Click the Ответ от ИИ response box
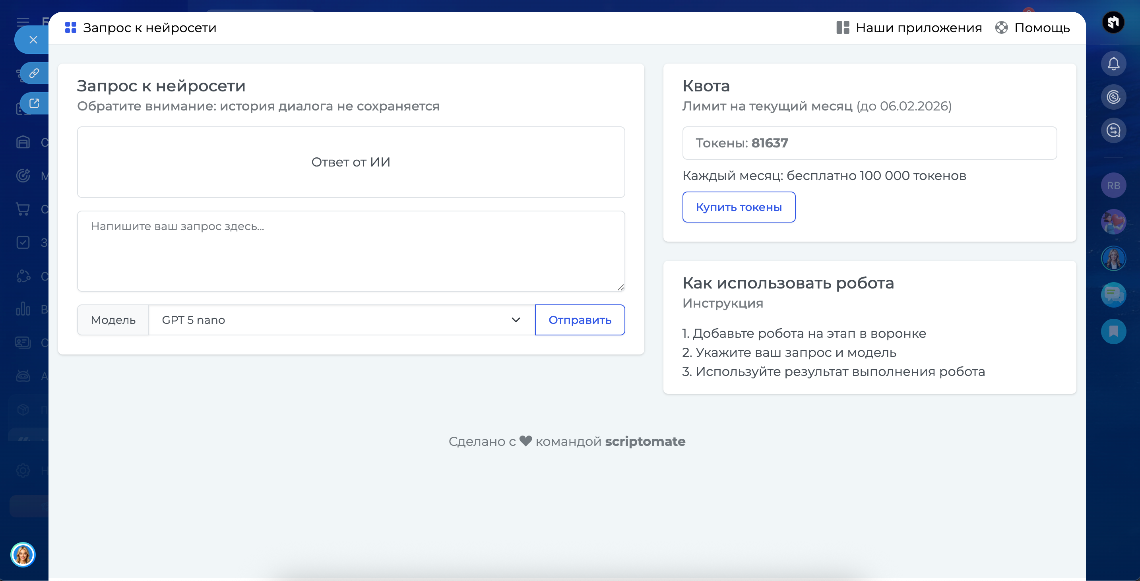The width and height of the screenshot is (1140, 581). [351, 162]
